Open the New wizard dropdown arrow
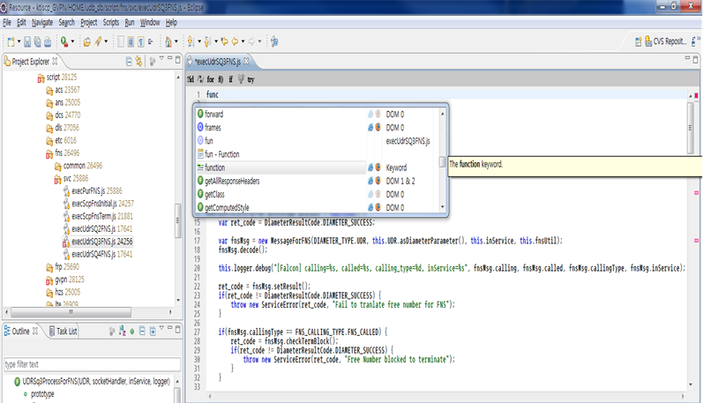Screen dimensions: 703x403 19,41
